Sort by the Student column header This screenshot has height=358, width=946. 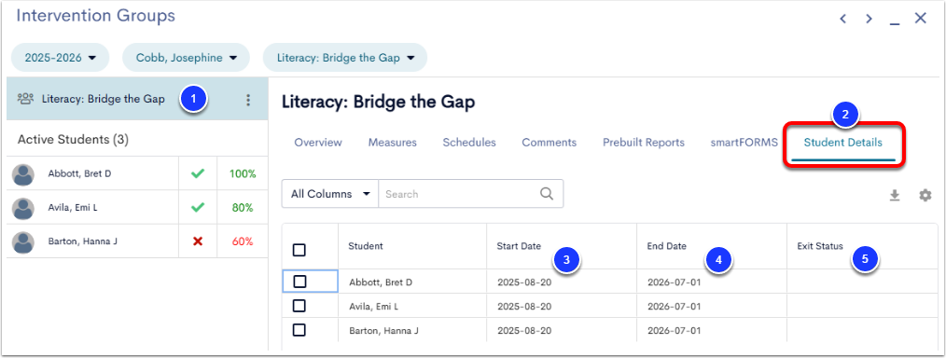tap(366, 246)
